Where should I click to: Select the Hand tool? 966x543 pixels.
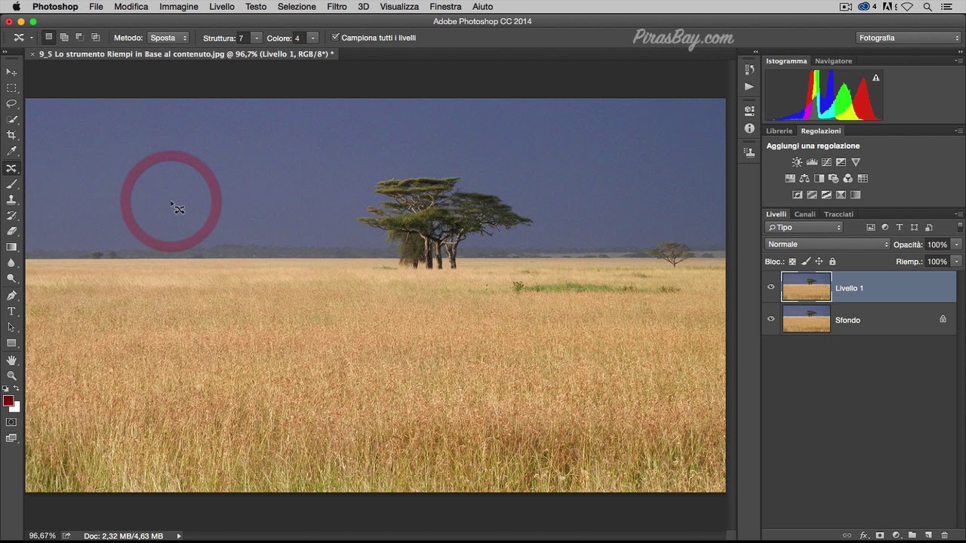click(11, 360)
